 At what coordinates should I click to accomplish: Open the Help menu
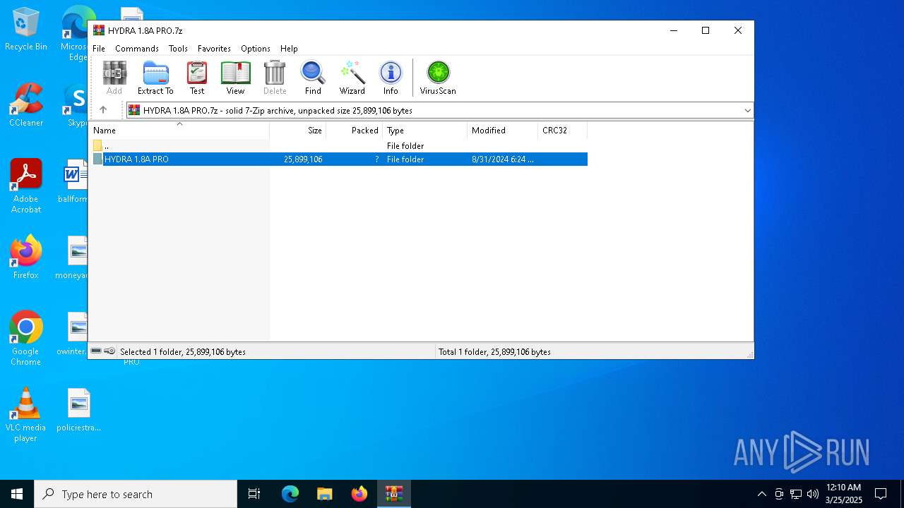(x=289, y=49)
